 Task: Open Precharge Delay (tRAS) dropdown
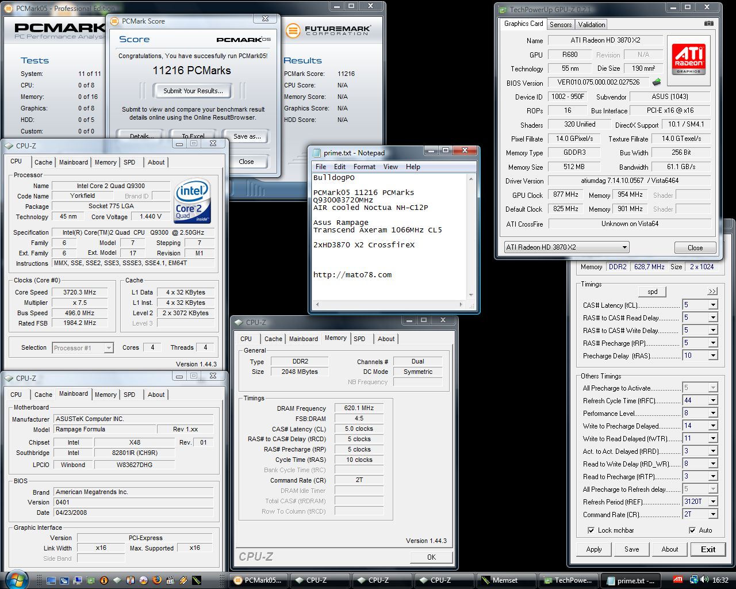(x=713, y=355)
